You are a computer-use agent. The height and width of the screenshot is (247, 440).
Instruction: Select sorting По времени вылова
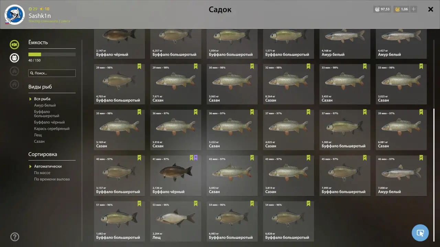pyautogui.click(x=52, y=179)
